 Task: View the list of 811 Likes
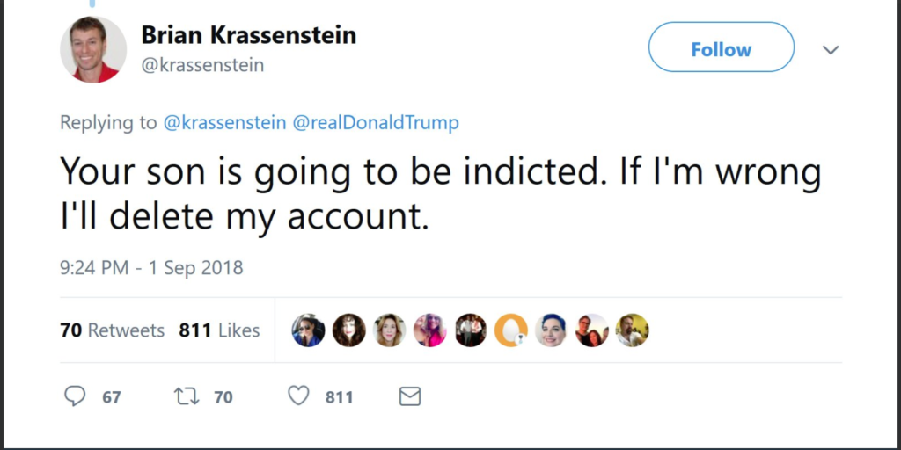[219, 330]
